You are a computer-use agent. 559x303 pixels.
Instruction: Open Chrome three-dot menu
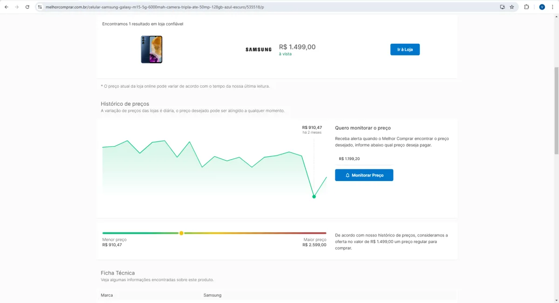pos(552,7)
